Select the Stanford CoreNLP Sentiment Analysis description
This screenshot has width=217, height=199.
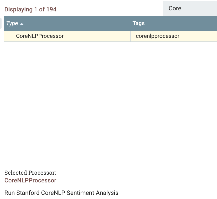[x=61, y=193]
